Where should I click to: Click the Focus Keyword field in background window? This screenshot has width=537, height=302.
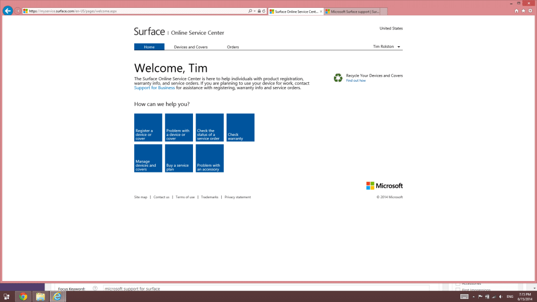tap(266, 288)
